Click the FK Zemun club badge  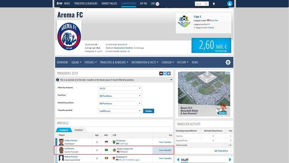click(114, 142)
